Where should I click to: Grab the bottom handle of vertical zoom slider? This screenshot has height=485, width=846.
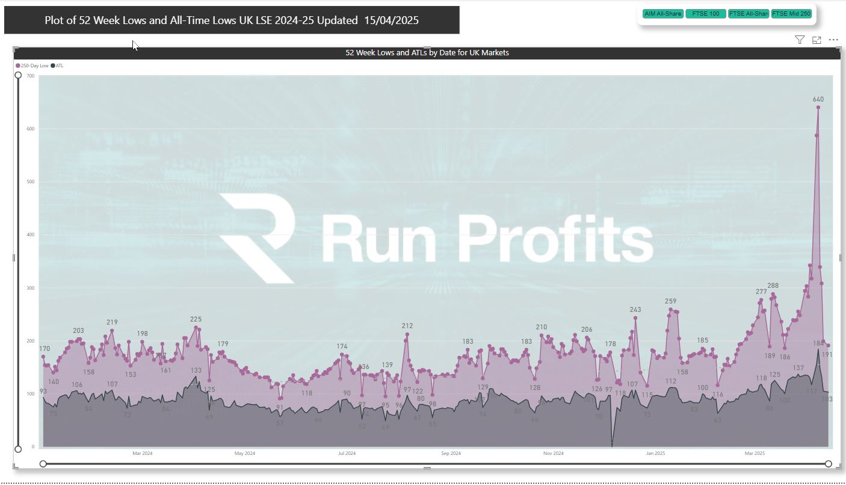18,449
